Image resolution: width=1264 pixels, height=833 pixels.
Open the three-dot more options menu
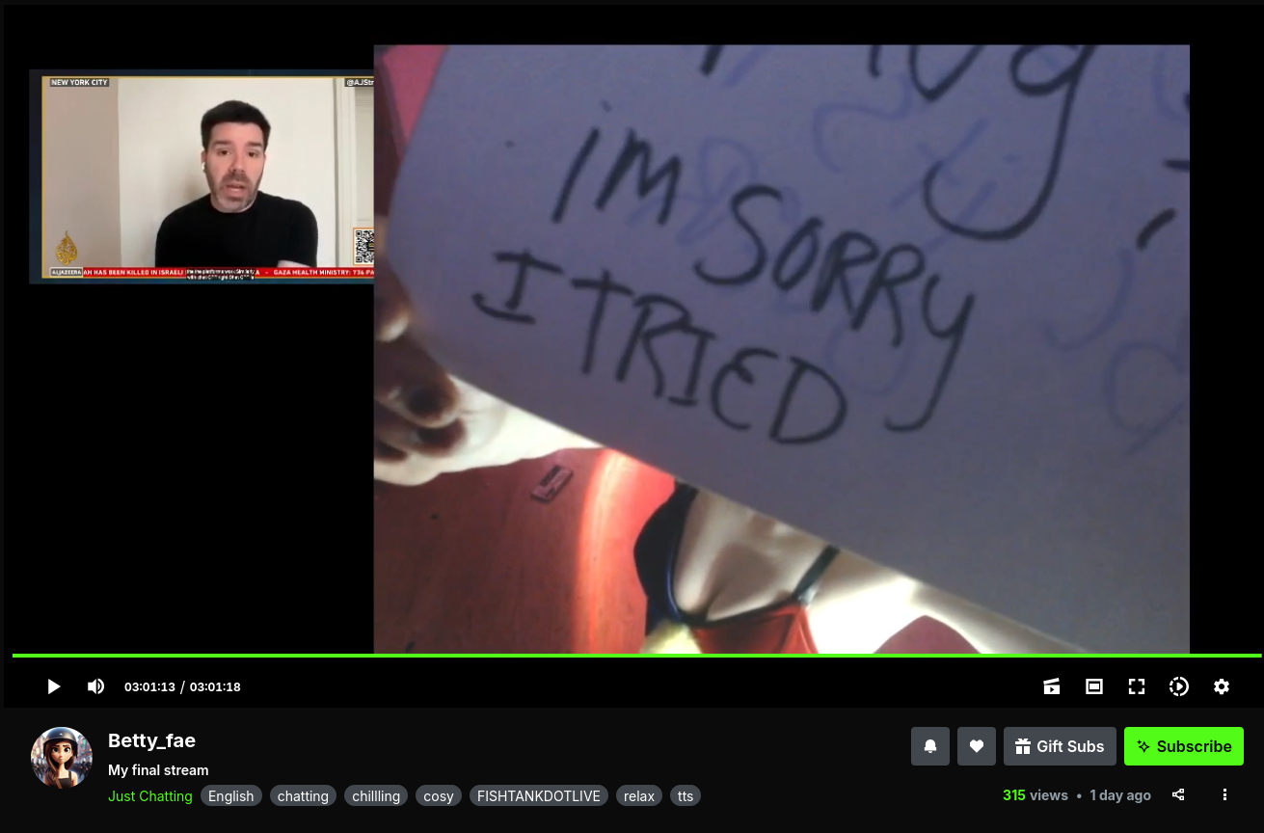click(x=1224, y=795)
